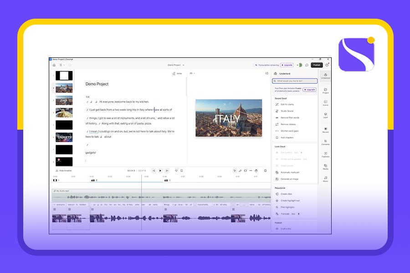
Task: Toggle the script layout panel icon
Action: [x=267, y=73]
